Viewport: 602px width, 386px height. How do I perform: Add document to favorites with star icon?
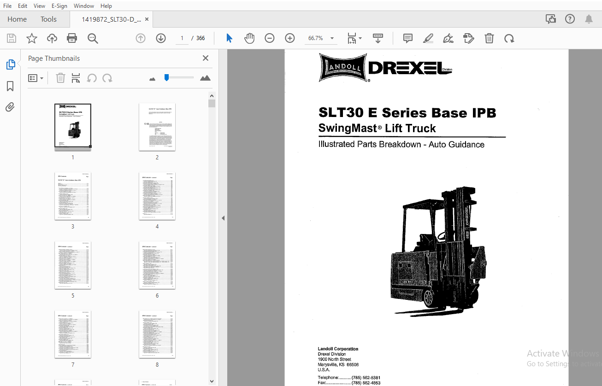pos(32,38)
